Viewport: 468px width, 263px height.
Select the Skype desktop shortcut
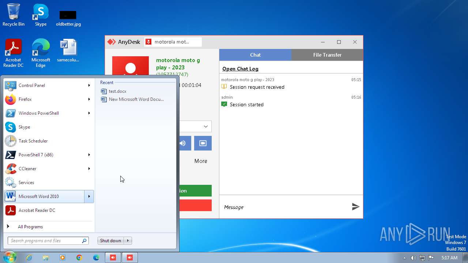(x=41, y=15)
